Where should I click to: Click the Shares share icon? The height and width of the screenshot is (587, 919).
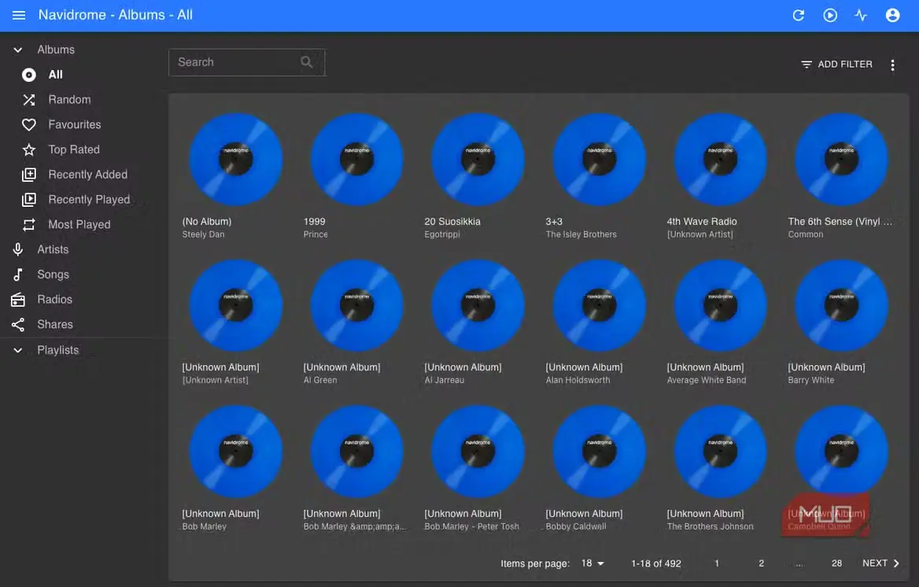[x=18, y=325]
